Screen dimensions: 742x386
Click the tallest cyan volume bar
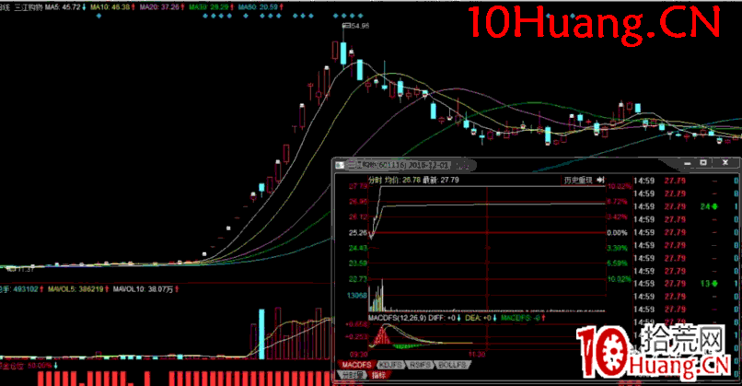261,333
